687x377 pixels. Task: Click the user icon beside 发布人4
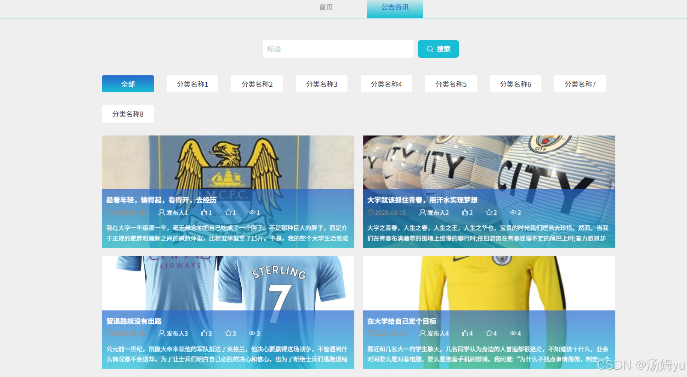point(423,333)
